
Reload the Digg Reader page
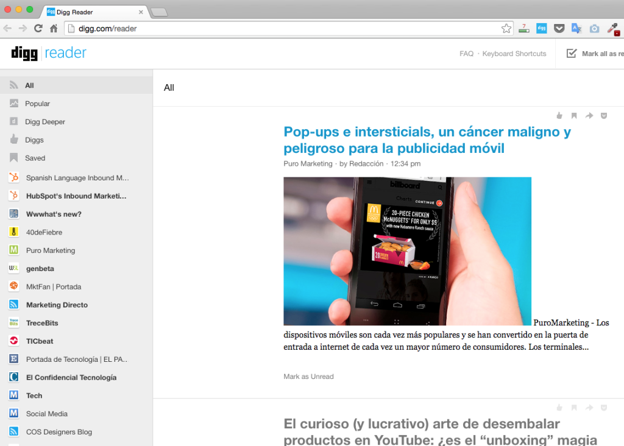(38, 28)
